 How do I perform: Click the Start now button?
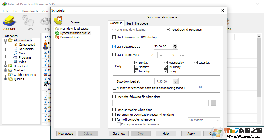click(x=119, y=134)
